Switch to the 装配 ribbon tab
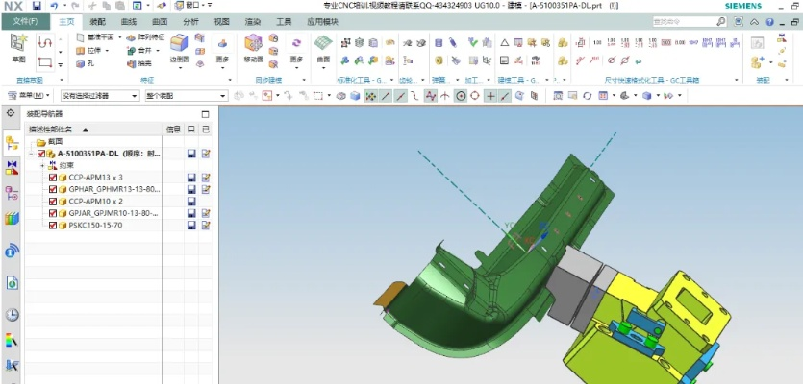803x384 pixels. coord(97,20)
